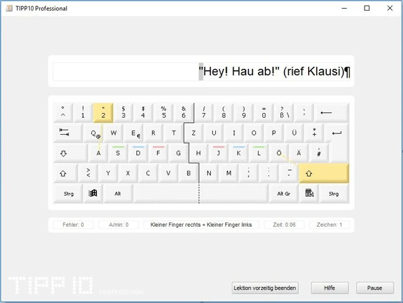
Task: Maximize the TIPP10 Professional window
Action: [367, 8]
